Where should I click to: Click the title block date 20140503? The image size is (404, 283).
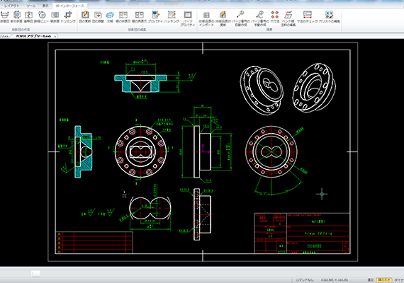(314, 246)
